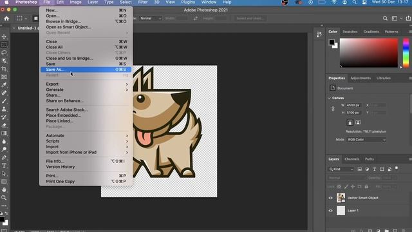The height and width of the screenshot is (232, 412).
Task: Select the Hand tool
Action: 4,189
